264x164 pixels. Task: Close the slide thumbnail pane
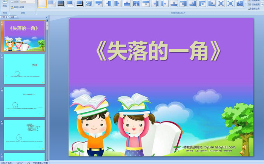point(47,17)
